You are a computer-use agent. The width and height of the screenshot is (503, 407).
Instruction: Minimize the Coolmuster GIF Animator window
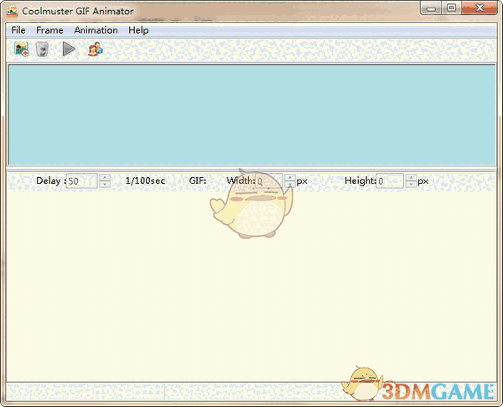431,8
